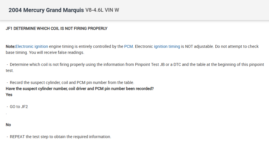Click "You will receive false readings" sentence

(57, 52)
